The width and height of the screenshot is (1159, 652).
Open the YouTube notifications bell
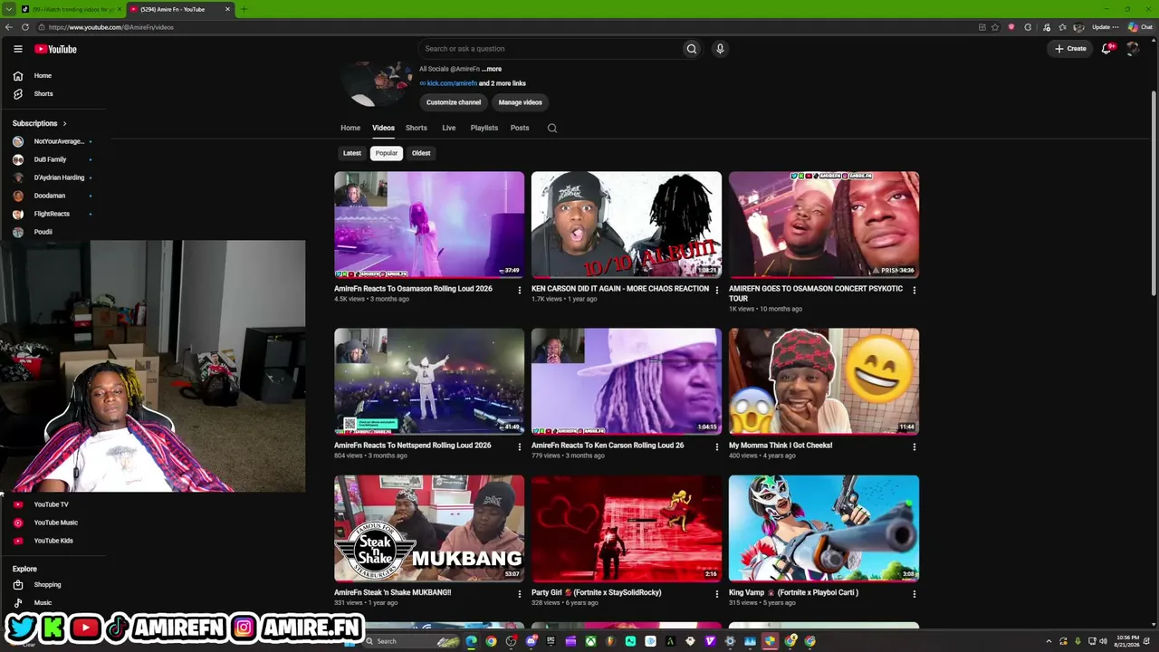tap(1106, 49)
